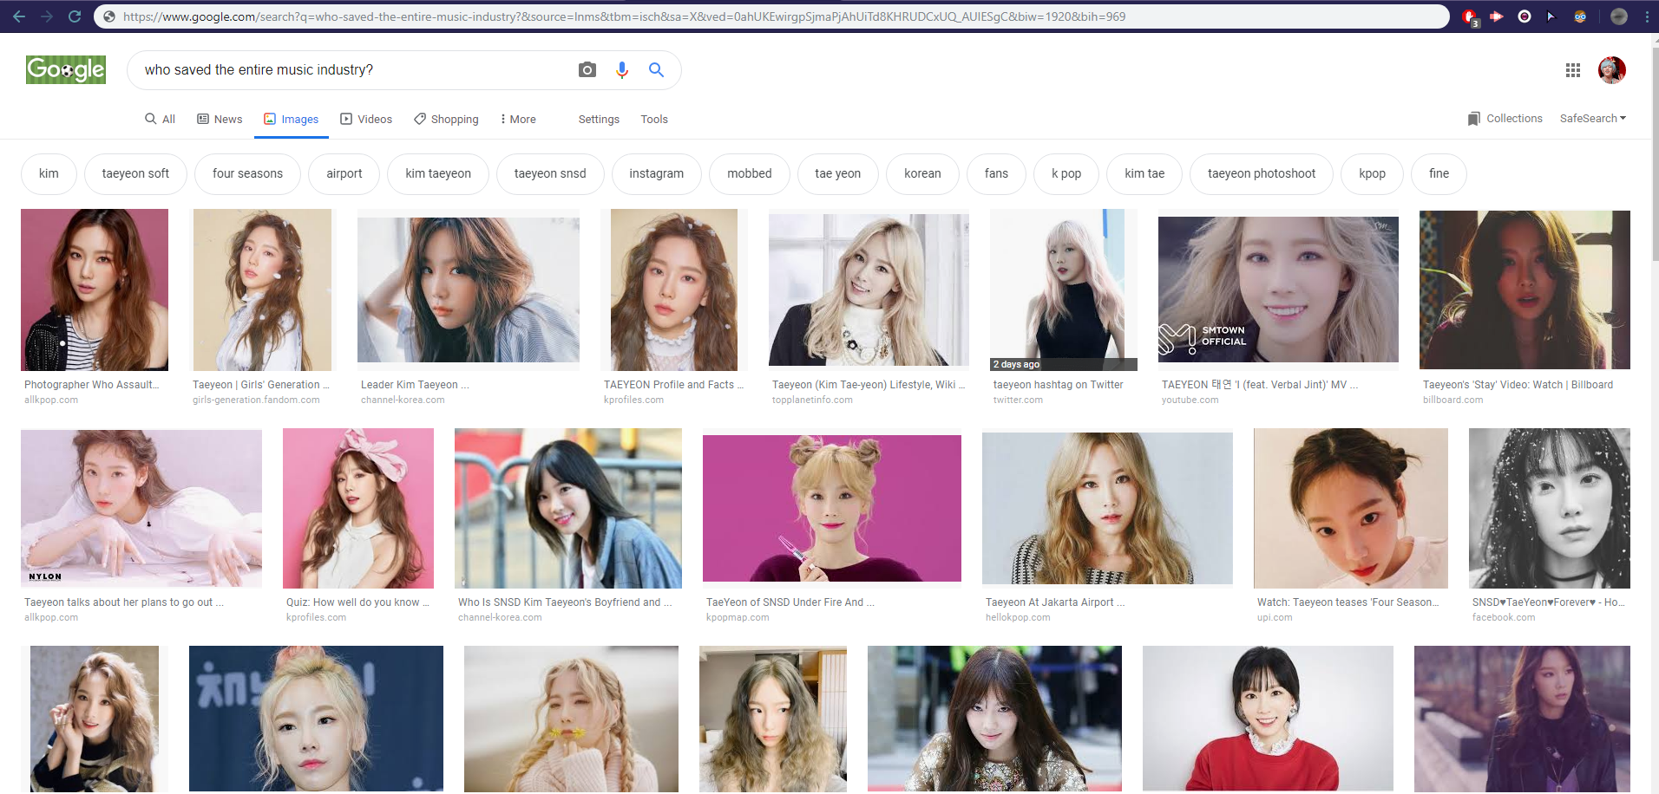The height and width of the screenshot is (794, 1659).
Task: Switch to the Shopping tab
Action: 446,120
